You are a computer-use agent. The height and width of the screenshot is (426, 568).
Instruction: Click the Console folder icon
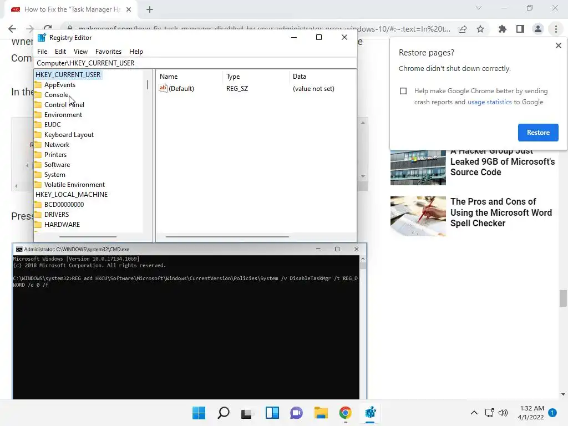pos(38,94)
